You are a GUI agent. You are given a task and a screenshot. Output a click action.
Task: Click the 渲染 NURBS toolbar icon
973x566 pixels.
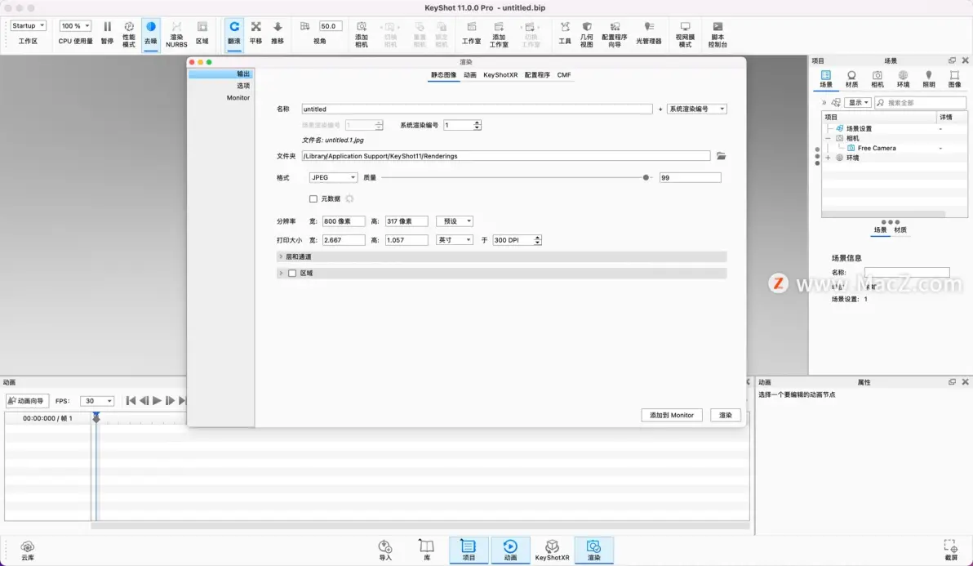tap(176, 33)
